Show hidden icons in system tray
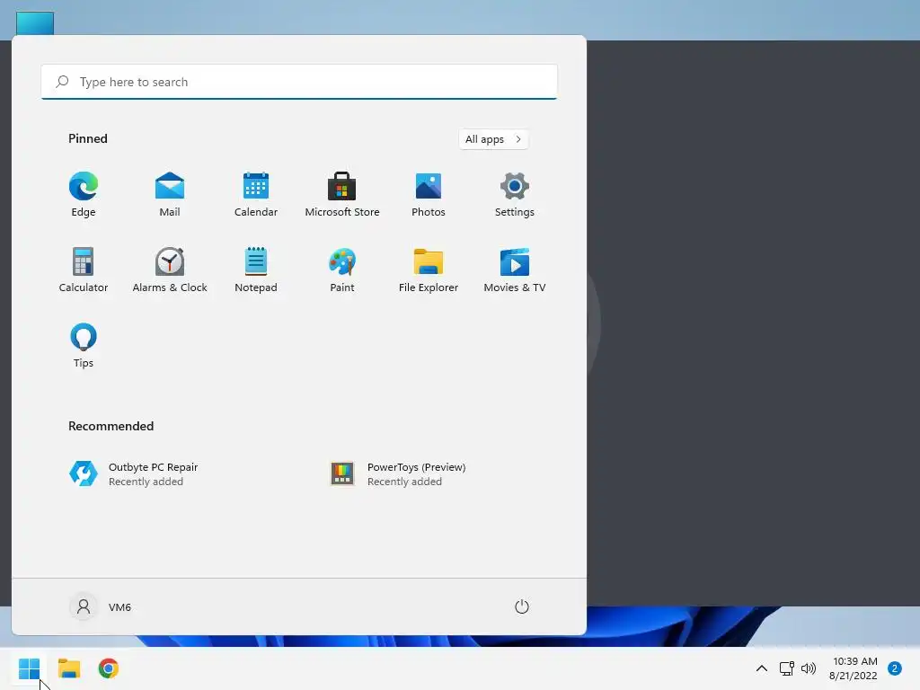 tap(762, 668)
